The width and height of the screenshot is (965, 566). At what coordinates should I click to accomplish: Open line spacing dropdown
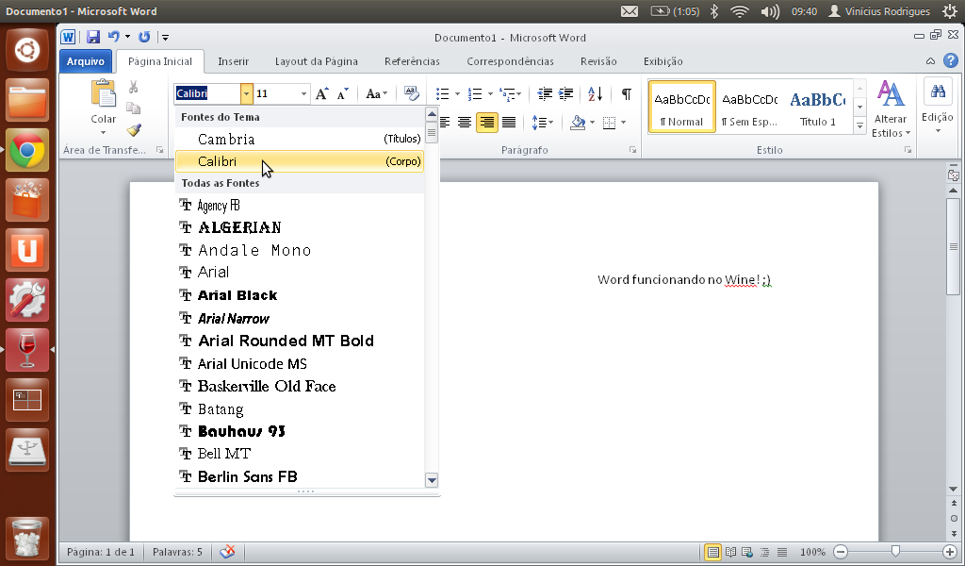pos(542,123)
